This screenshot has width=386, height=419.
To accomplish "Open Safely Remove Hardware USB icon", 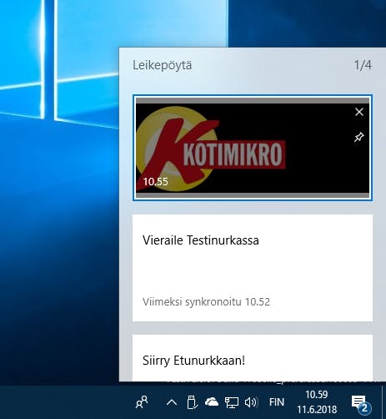I will (192, 402).
